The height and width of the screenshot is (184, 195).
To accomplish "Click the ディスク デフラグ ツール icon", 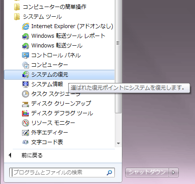I will (x=26, y=113).
